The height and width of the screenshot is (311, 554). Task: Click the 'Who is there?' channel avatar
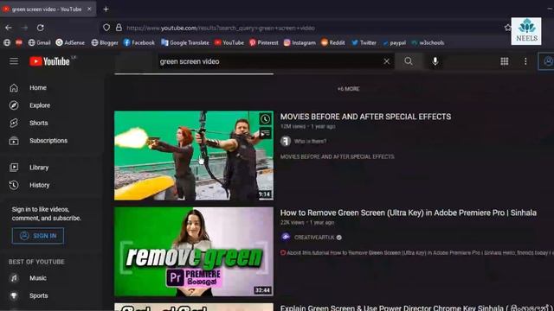[x=286, y=141]
